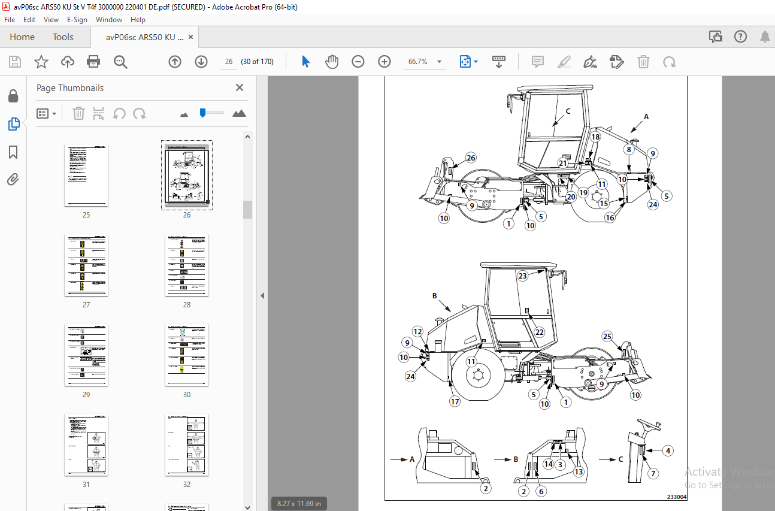775x511 pixels.
Task: Open the Help menu
Action: [138, 20]
